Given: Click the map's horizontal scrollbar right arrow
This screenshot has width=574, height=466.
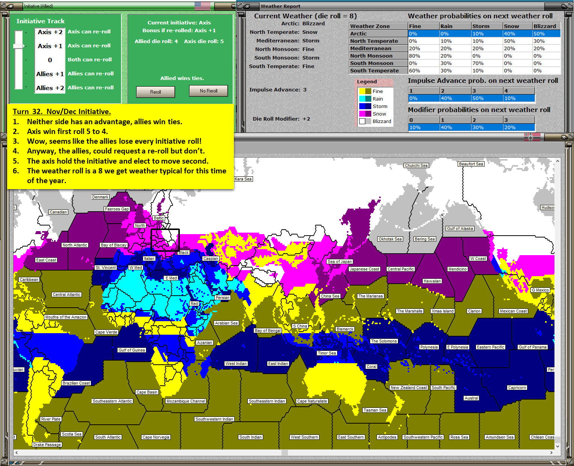Looking at the screenshot, I should coord(551,452).
